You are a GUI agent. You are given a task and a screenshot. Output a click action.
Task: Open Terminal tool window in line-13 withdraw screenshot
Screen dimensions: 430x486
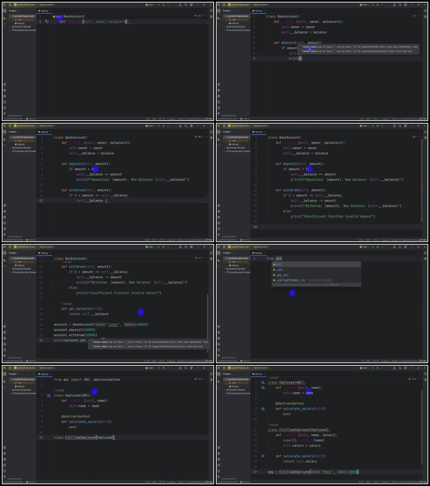pyautogui.click(x=5, y=223)
